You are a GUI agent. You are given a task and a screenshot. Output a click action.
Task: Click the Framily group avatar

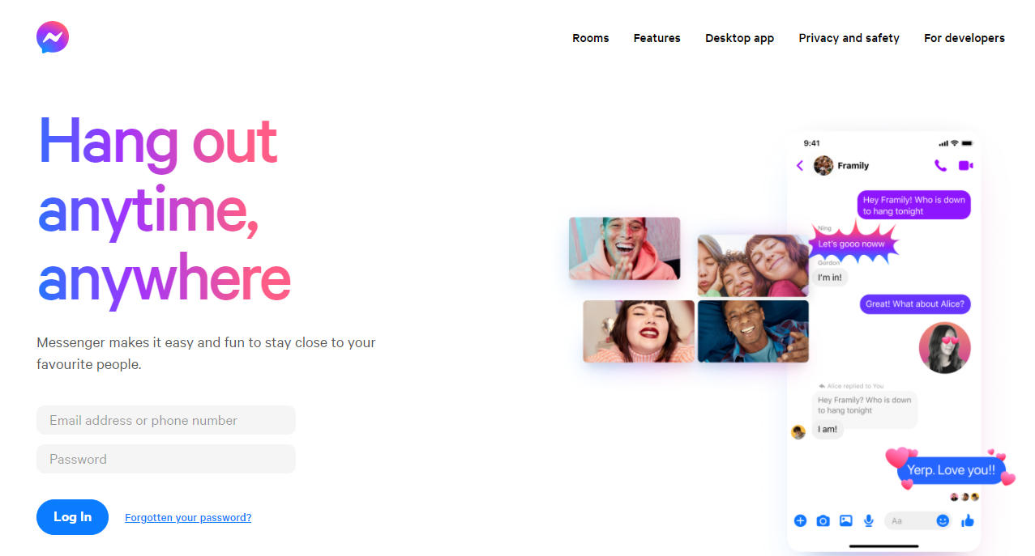823,165
